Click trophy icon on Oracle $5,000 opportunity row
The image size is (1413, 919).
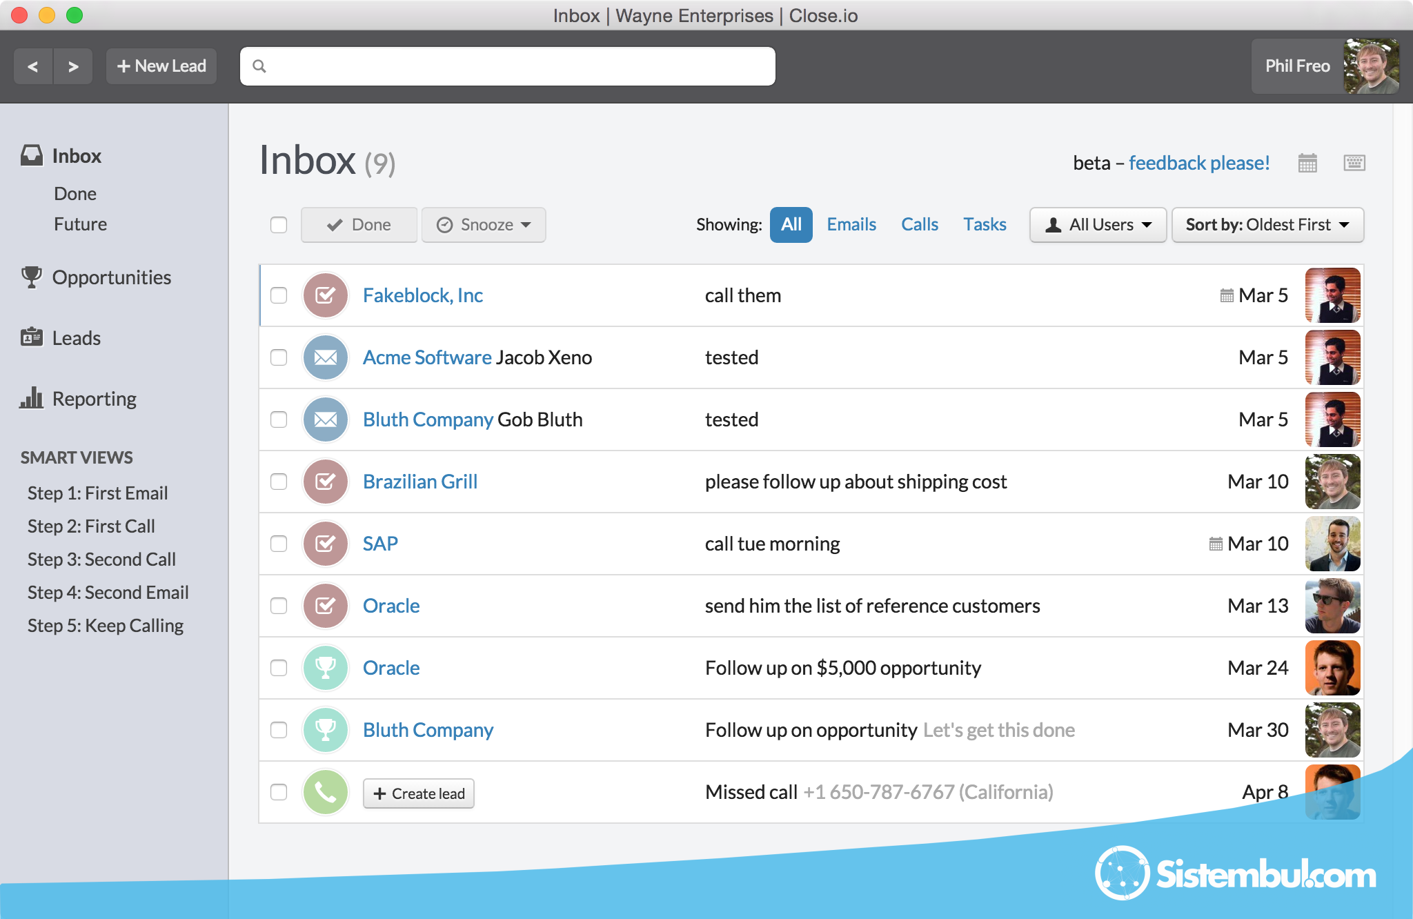tap(326, 668)
